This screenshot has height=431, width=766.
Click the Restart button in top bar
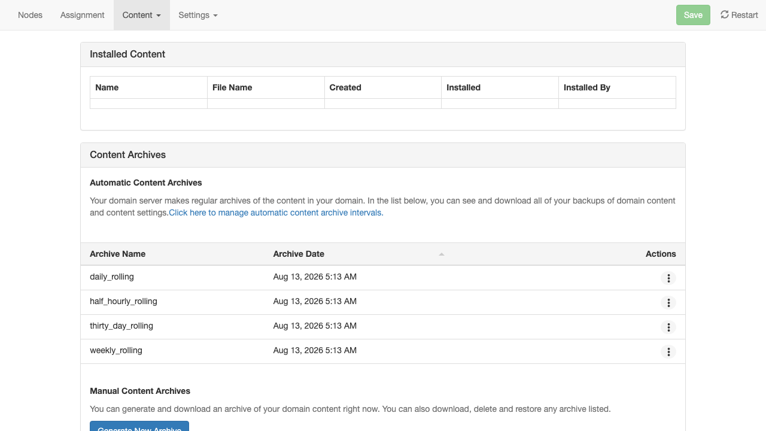pyautogui.click(x=739, y=15)
